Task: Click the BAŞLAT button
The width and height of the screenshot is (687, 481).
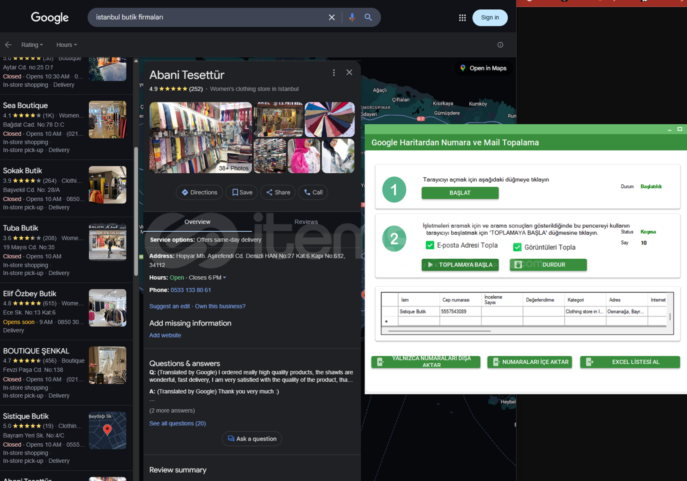Action: coord(460,193)
